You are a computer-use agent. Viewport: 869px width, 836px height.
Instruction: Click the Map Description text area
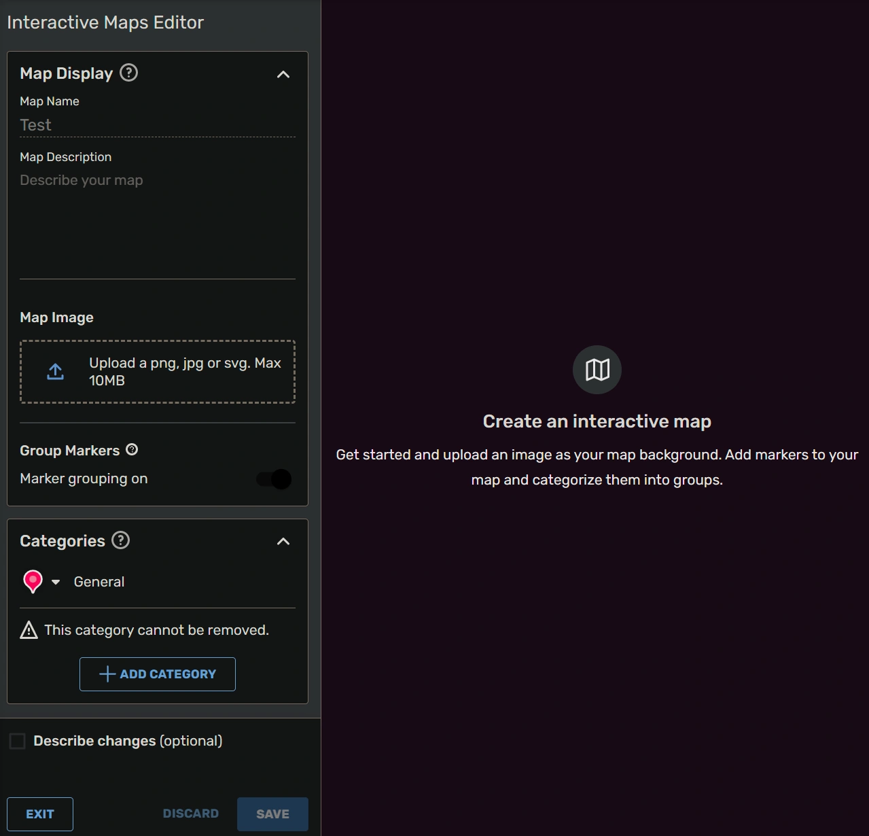coord(158,224)
